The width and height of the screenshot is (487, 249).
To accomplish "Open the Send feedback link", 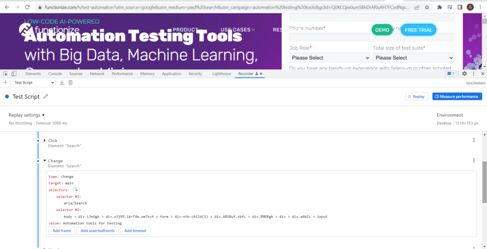I will pyautogui.click(x=476, y=83).
